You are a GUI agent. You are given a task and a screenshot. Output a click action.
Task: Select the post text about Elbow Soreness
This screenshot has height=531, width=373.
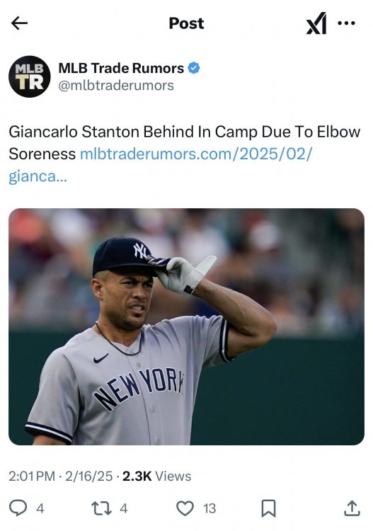point(185,142)
